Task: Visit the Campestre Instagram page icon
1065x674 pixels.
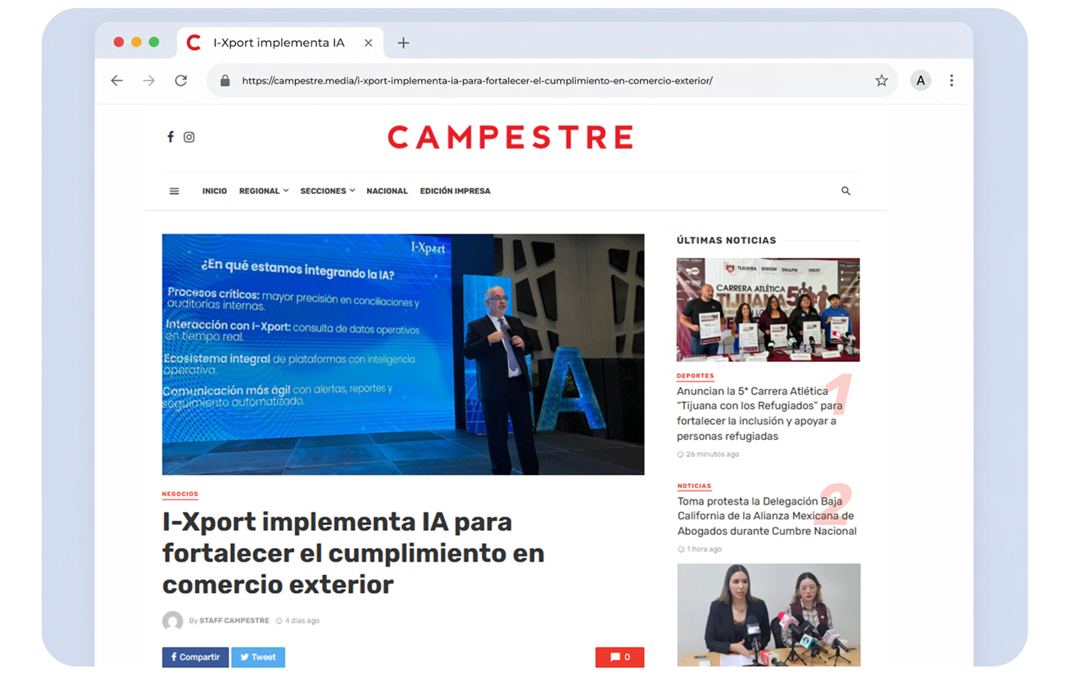Action: pos(189,137)
